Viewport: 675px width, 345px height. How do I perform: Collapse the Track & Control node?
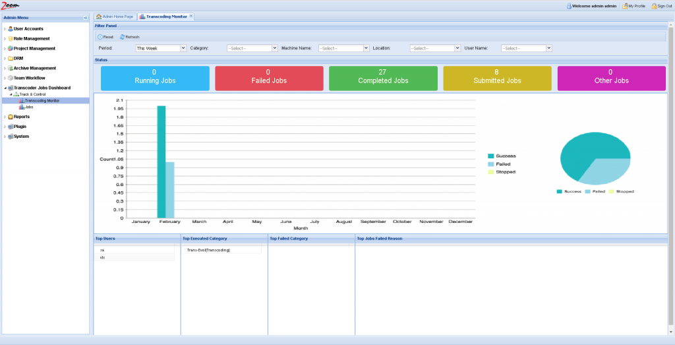click(11, 94)
